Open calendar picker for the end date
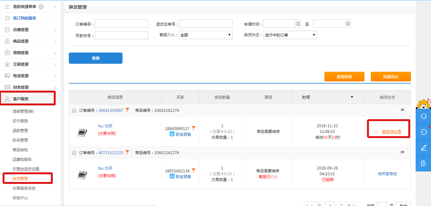 point(347,24)
